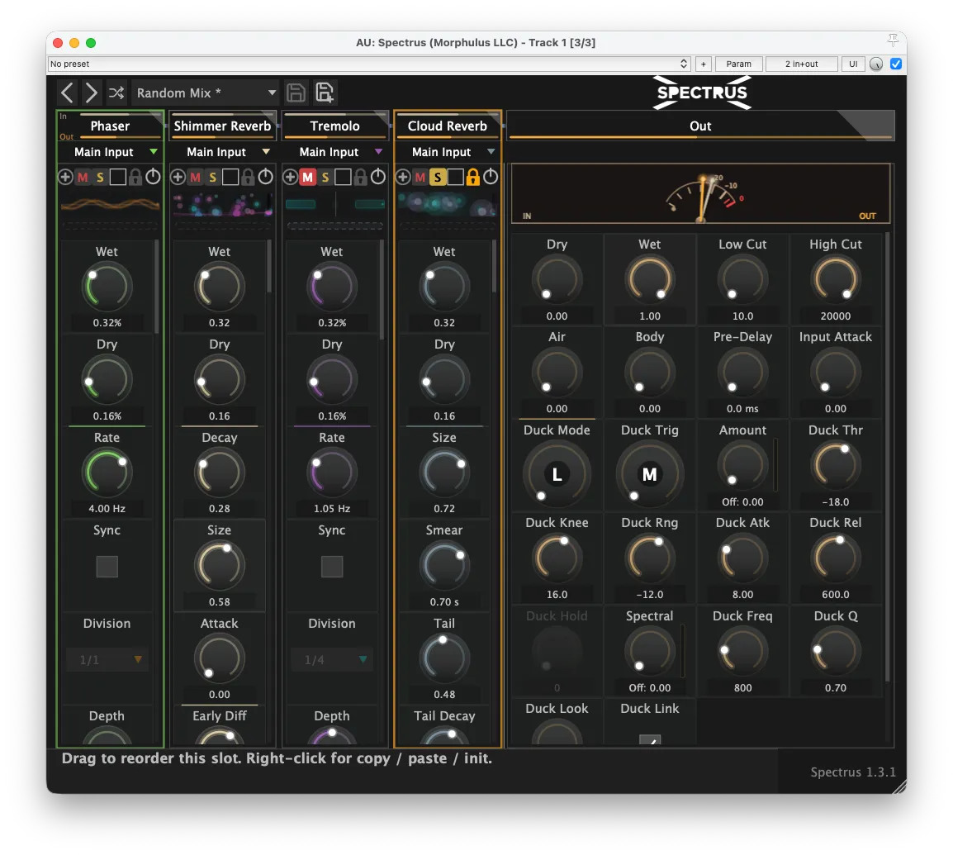Unlock the Cloud Reverb slot

tap(473, 177)
